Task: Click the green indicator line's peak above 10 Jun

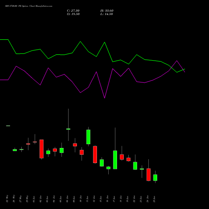Action: 80,41
